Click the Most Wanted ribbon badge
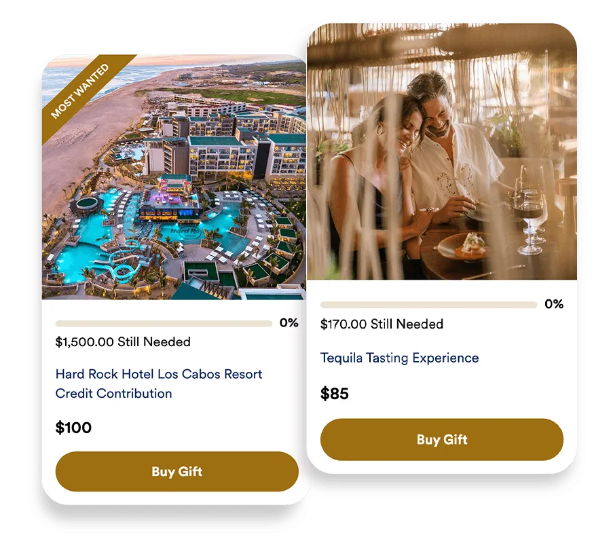The image size is (611, 543). pyautogui.click(x=80, y=91)
